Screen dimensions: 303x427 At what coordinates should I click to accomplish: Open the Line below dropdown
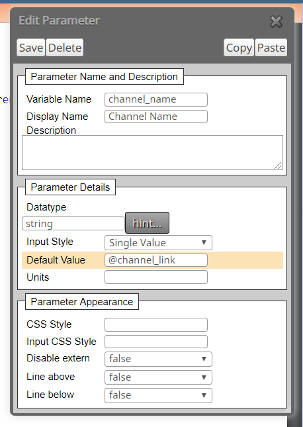tap(158, 395)
